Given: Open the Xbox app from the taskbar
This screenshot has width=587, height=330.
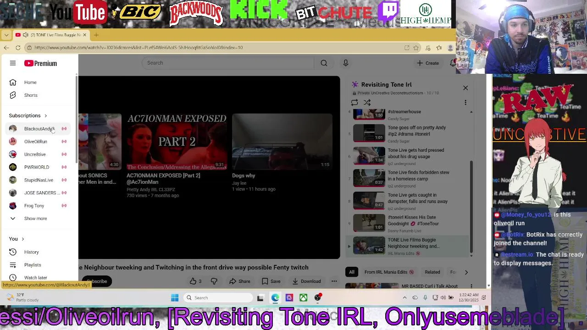Looking at the screenshot, I should [x=303, y=298].
